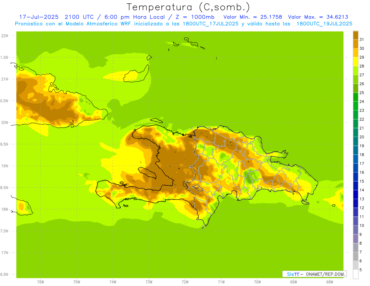This screenshot has width=370, height=286.
Task: Click the color bar label "10"
Action: click(x=362, y=225)
